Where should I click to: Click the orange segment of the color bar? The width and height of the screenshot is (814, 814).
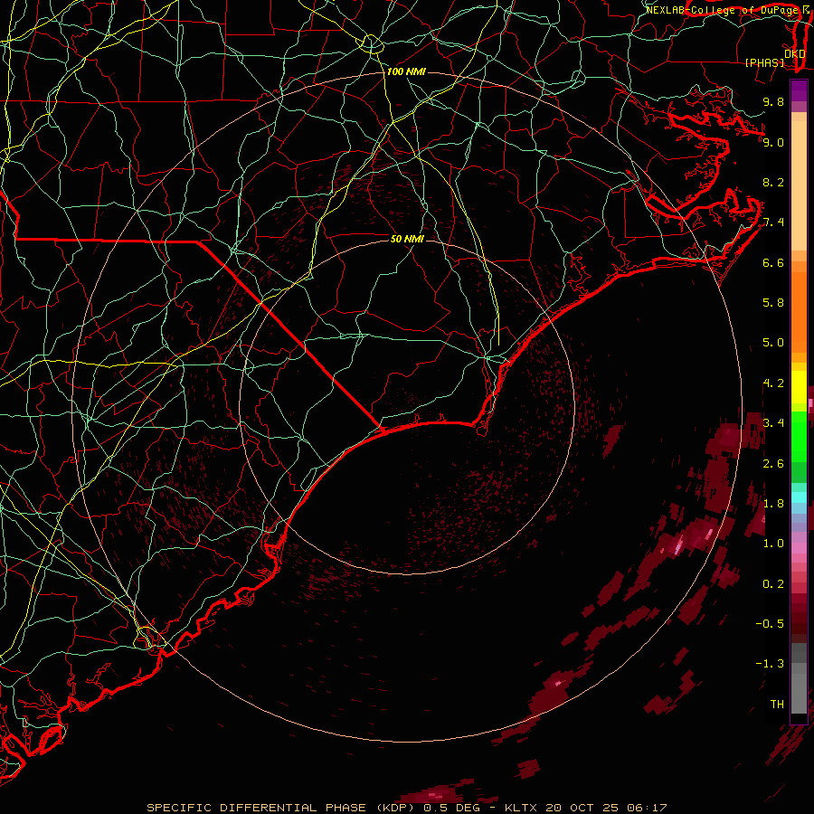(x=799, y=311)
